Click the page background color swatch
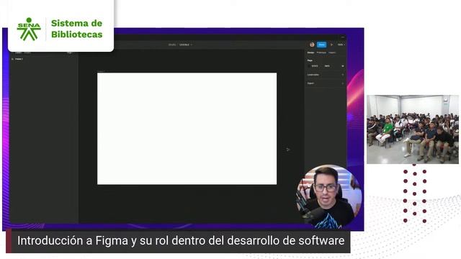 click(x=309, y=66)
